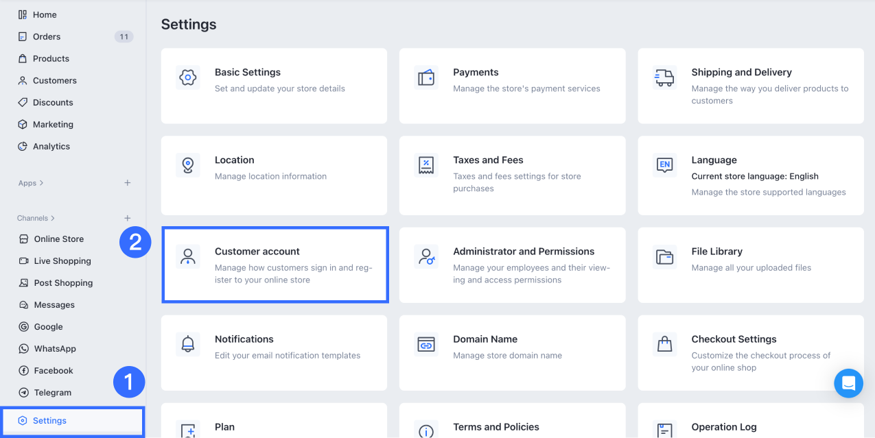Add a new channel with plus icon

pyautogui.click(x=127, y=218)
